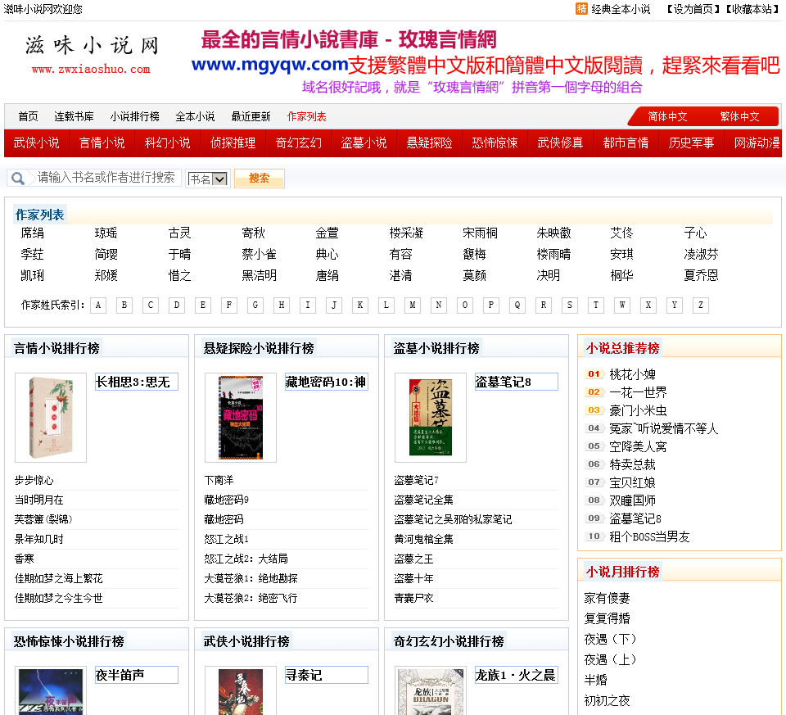Select author index letter A
The height and width of the screenshot is (715, 786).
coord(98,305)
